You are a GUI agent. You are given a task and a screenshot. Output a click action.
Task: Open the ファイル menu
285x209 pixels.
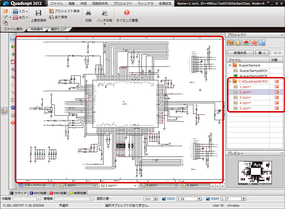point(57,3)
